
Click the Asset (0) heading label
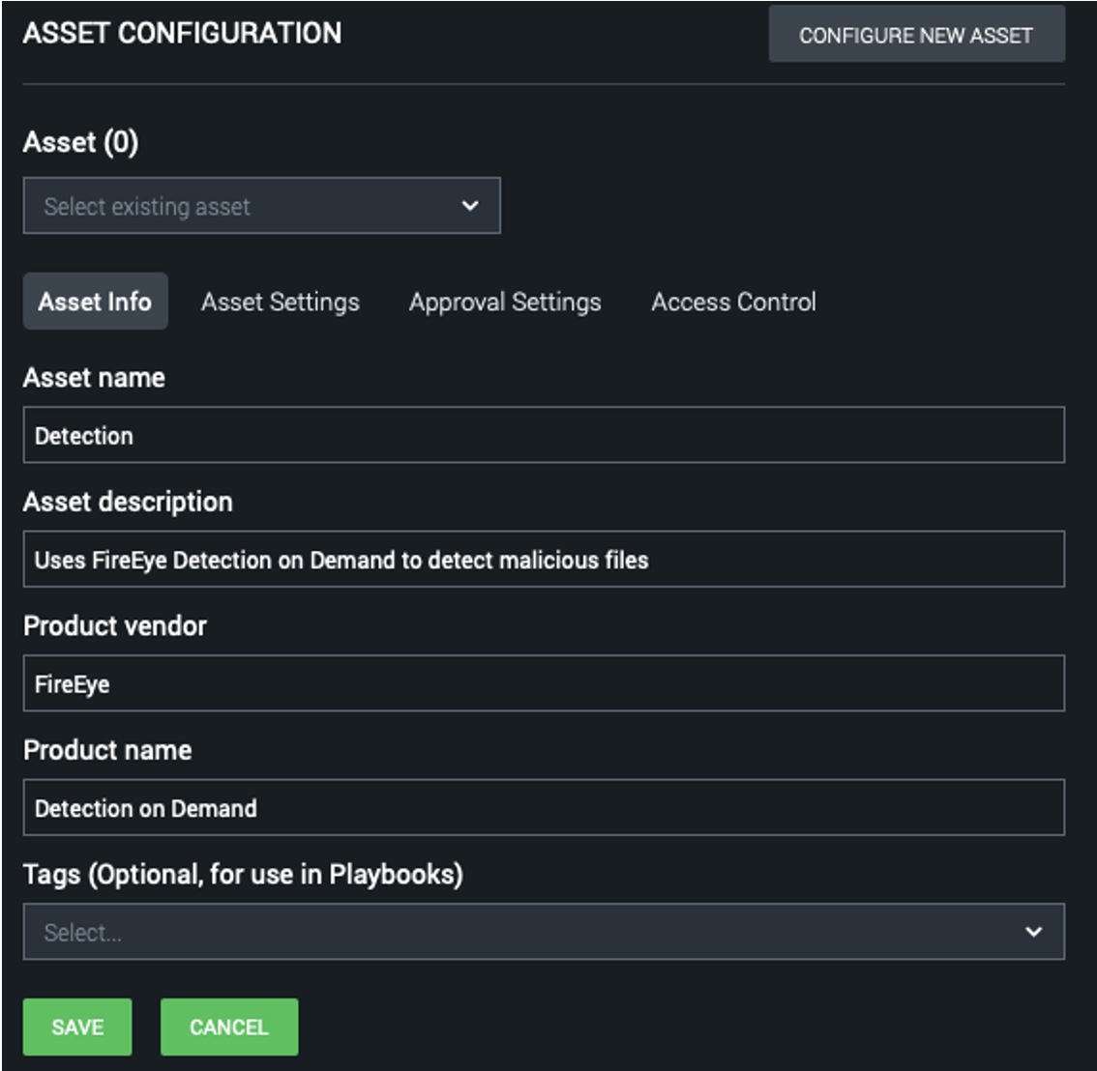(80, 142)
